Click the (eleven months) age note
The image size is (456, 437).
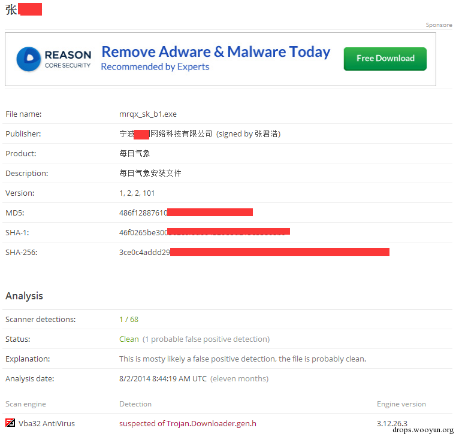pyautogui.click(x=239, y=378)
